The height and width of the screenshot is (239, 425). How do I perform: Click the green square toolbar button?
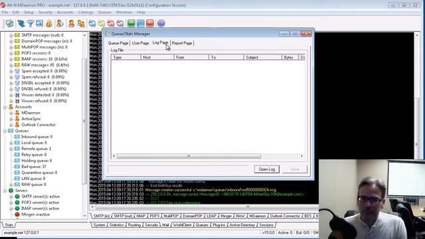(x=131, y=24)
